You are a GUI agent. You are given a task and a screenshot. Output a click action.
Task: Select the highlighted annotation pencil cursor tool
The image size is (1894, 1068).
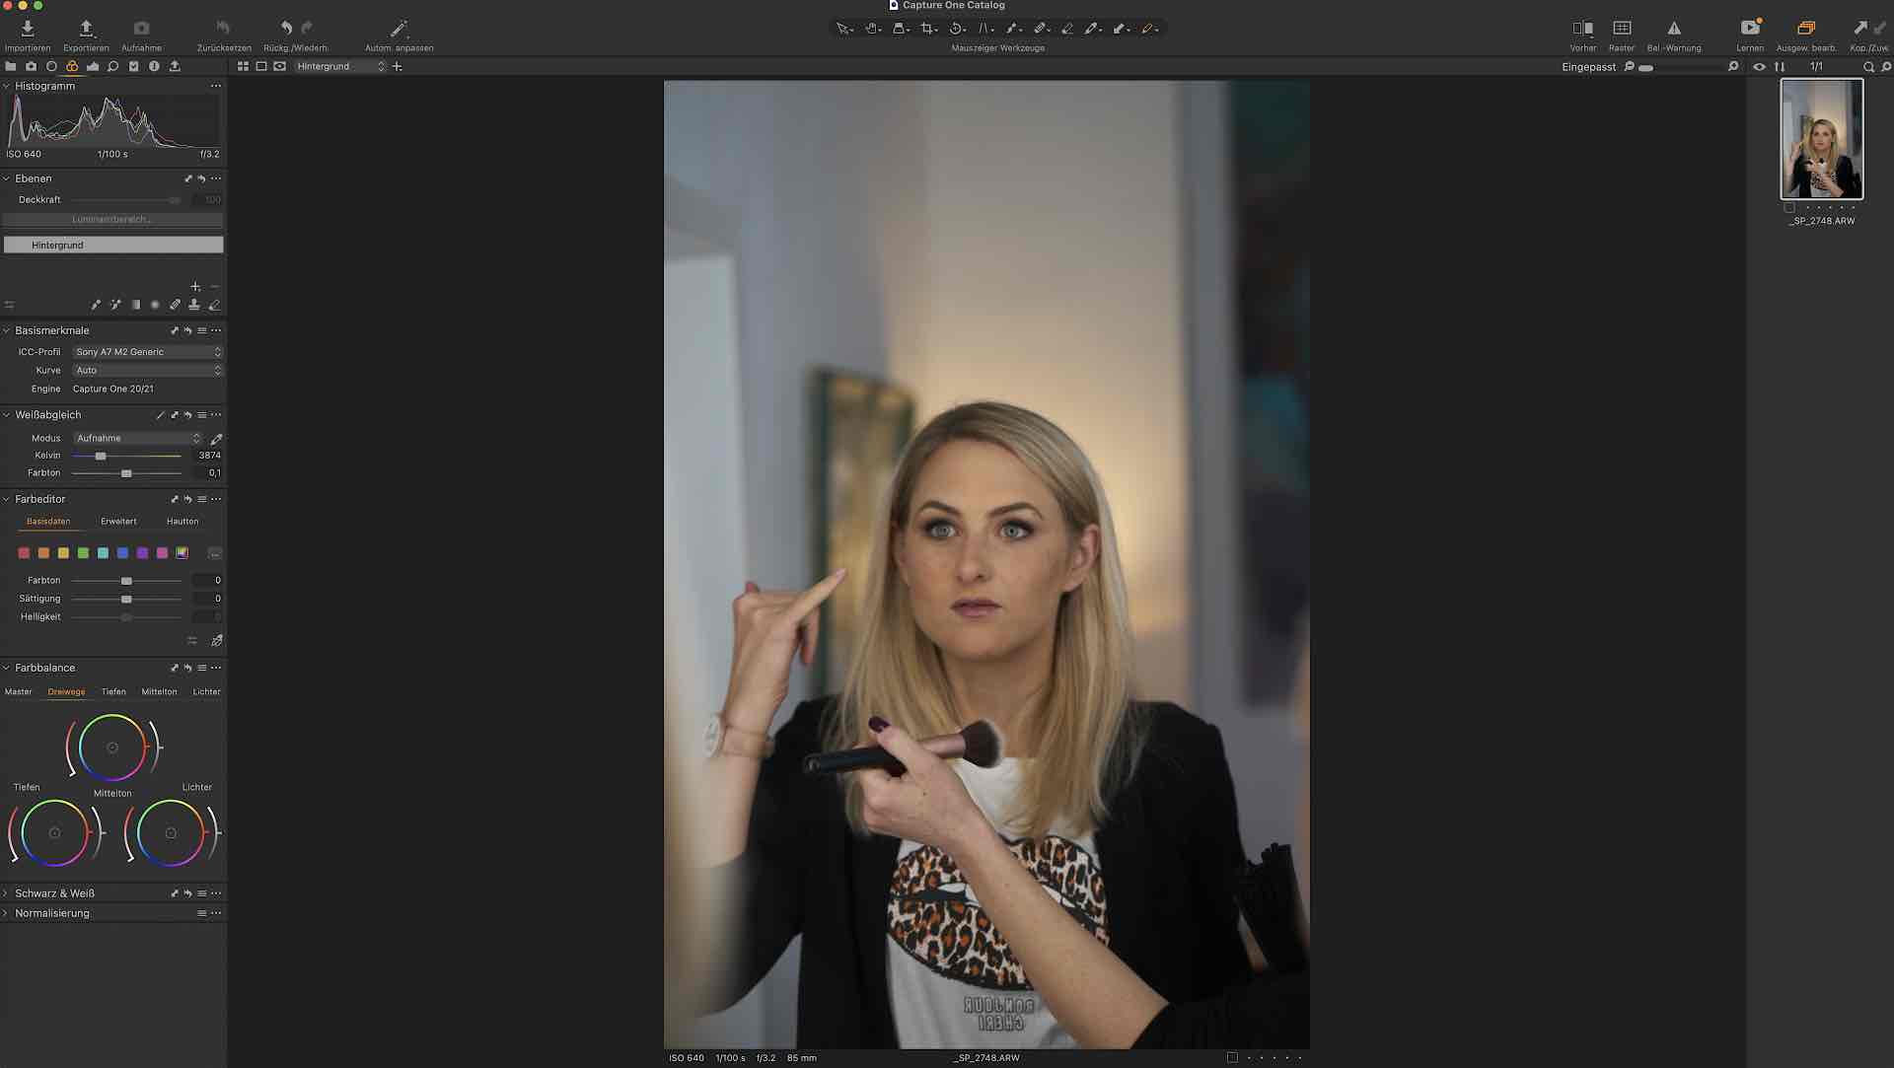(x=1148, y=29)
